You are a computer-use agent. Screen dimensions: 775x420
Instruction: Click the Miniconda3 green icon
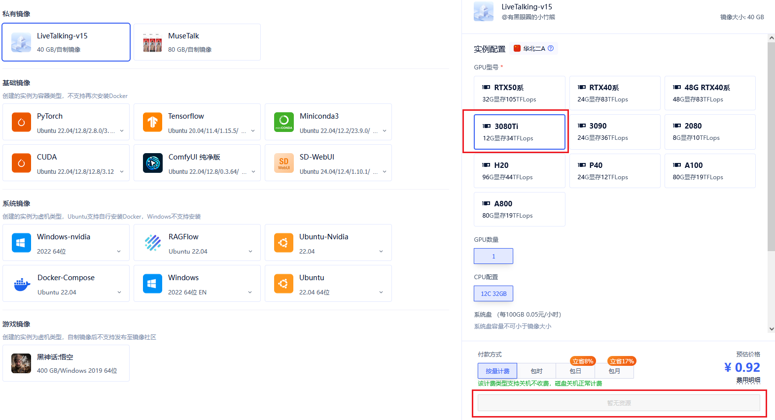[284, 123]
